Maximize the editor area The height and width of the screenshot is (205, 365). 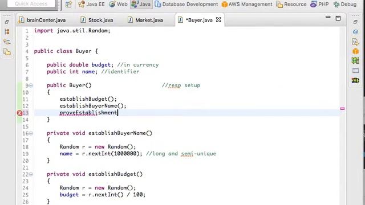click(x=338, y=18)
